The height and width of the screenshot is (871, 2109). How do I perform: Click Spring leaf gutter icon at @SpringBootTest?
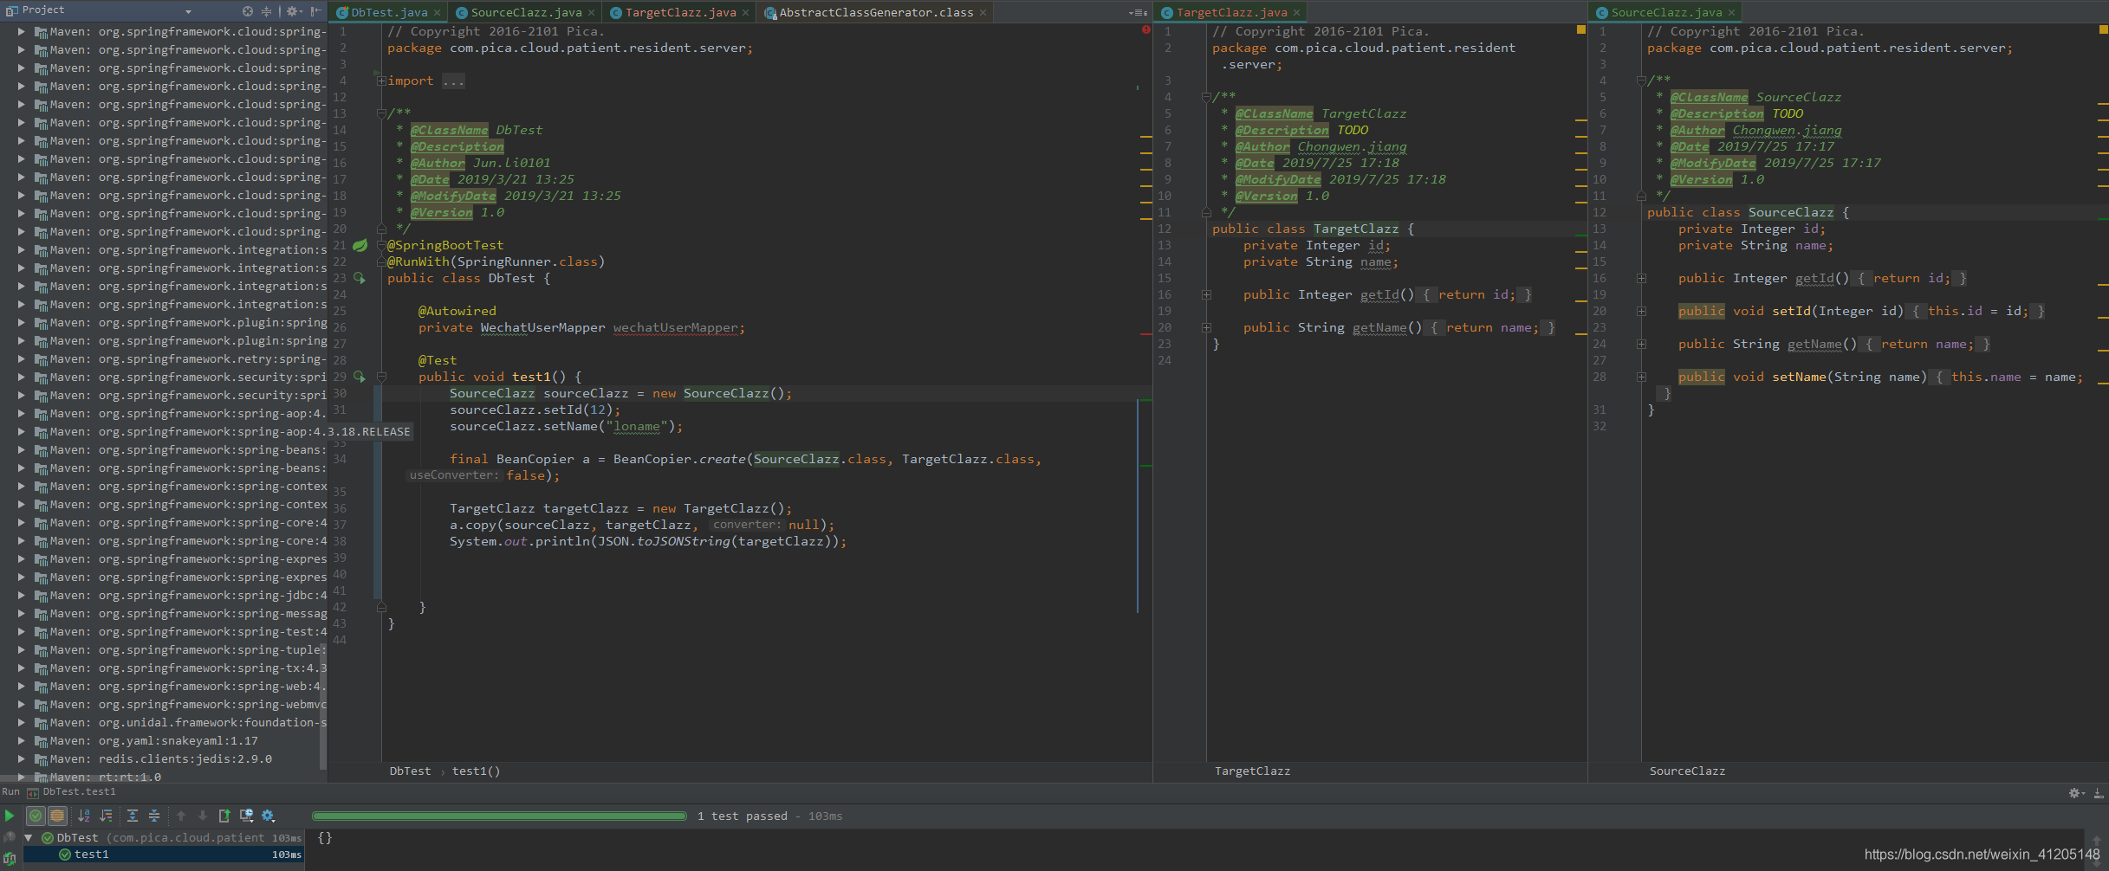pyautogui.click(x=360, y=246)
